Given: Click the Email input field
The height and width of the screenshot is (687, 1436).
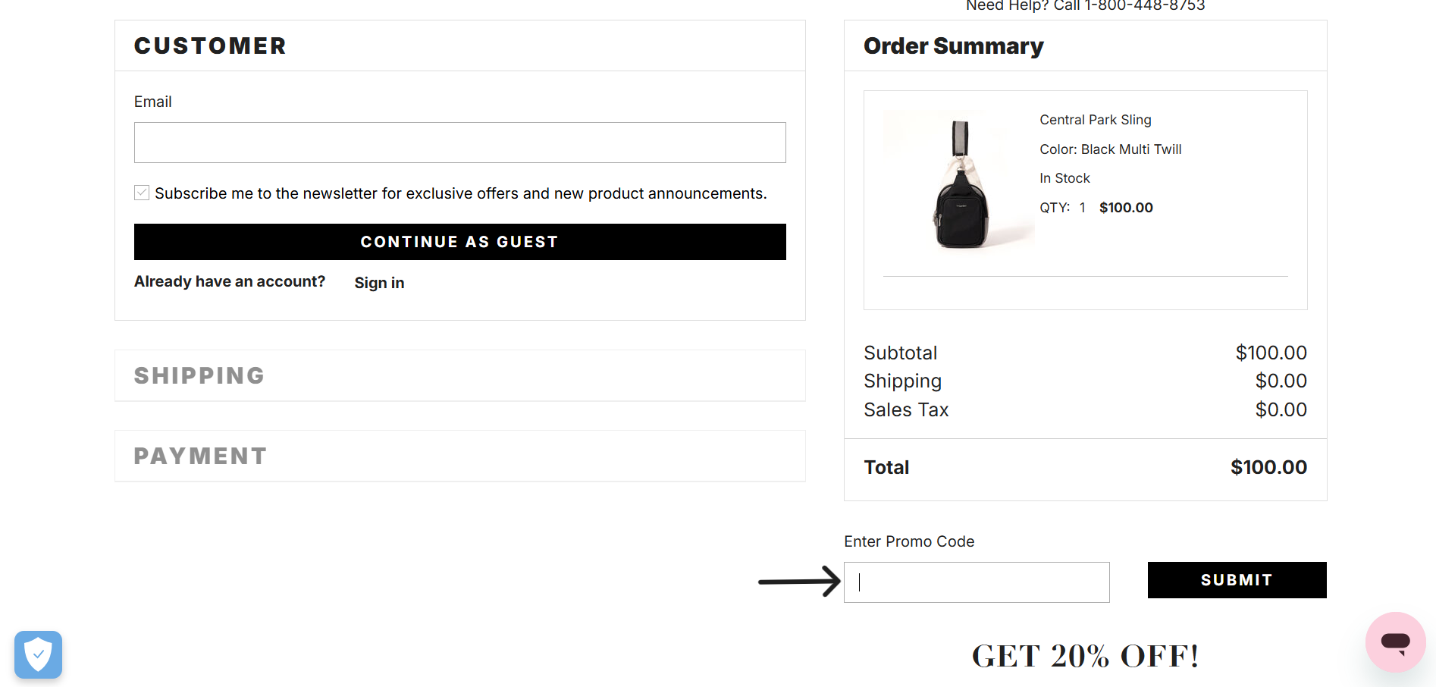Looking at the screenshot, I should (x=459, y=143).
